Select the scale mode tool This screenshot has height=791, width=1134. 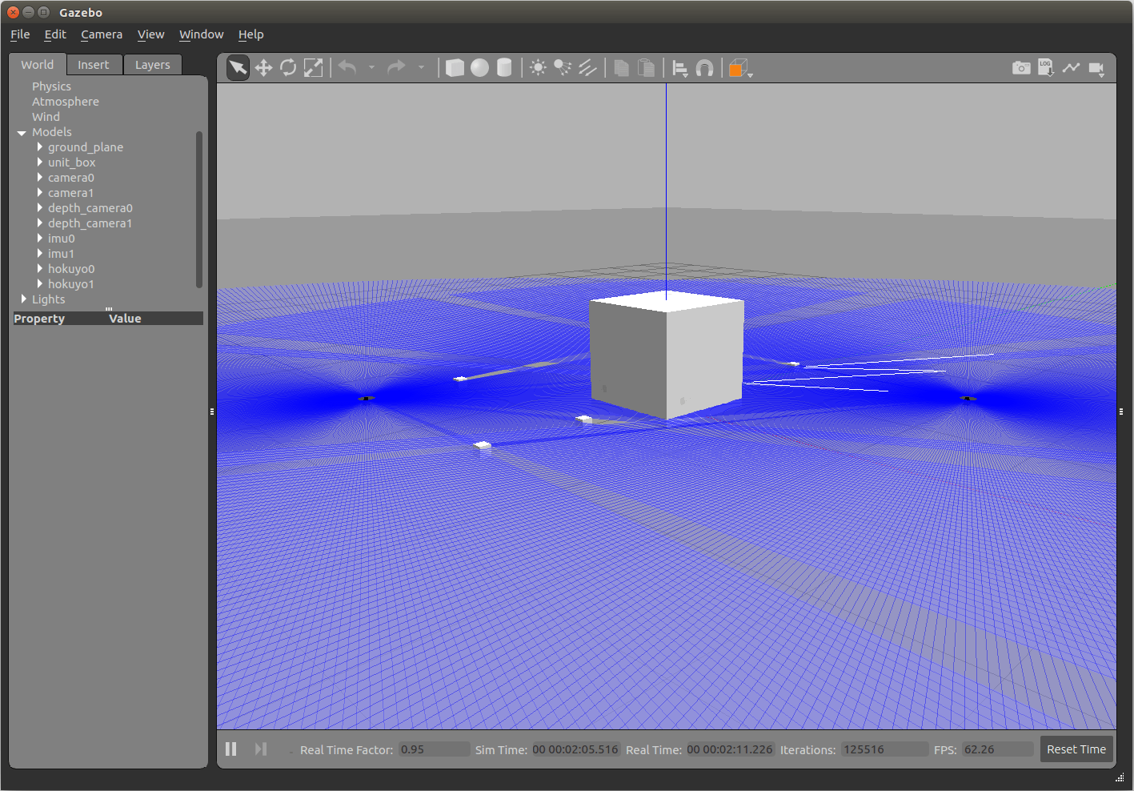pyautogui.click(x=313, y=68)
